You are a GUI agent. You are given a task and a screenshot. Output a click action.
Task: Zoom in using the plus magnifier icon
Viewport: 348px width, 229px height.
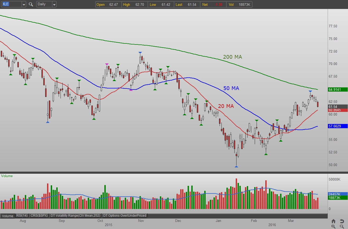point(333,226)
